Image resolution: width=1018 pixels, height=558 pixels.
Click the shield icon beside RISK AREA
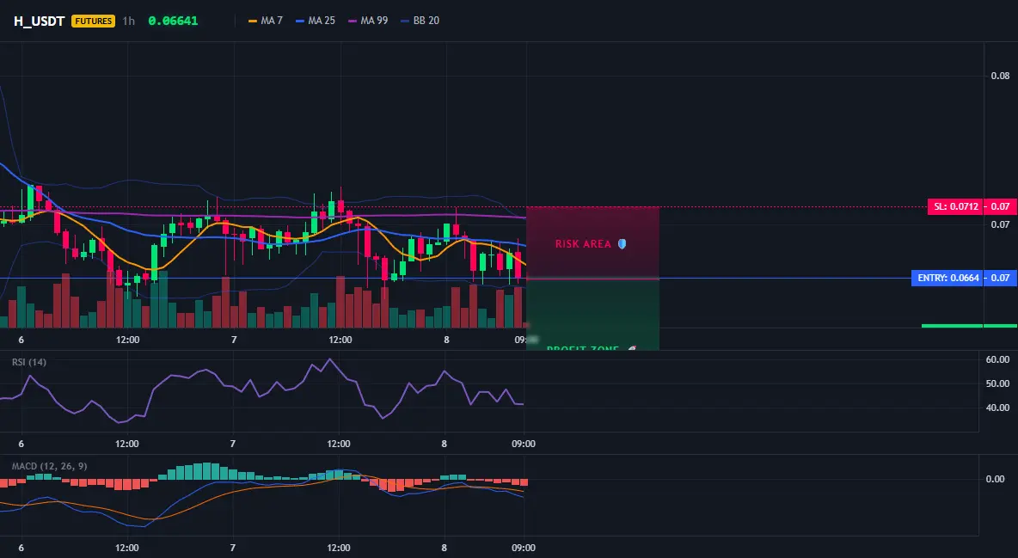coord(622,244)
